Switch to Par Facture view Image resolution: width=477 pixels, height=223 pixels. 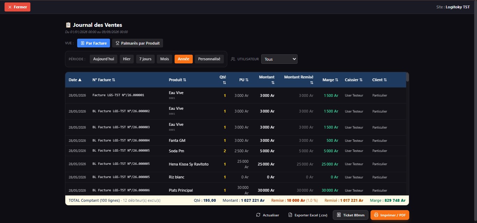[x=94, y=43]
